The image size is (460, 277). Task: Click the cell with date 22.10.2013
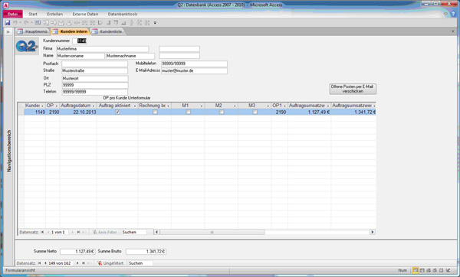[x=77, y=112]
